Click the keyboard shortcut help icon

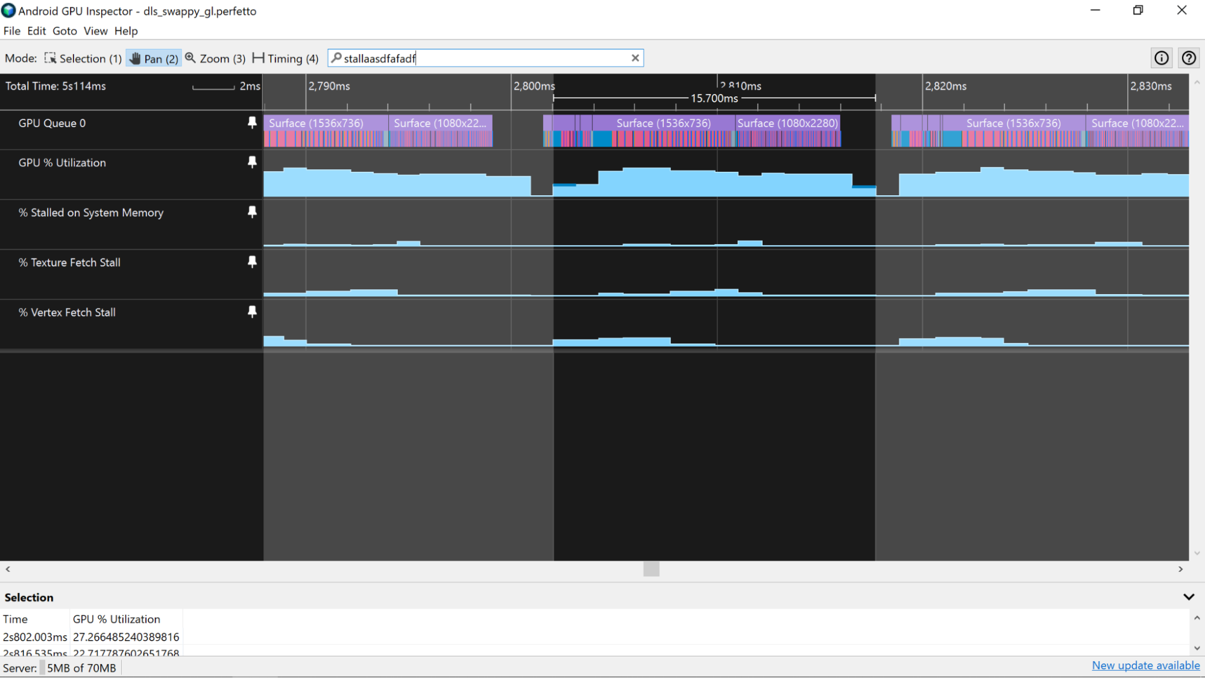click(x=1189, y=58)
